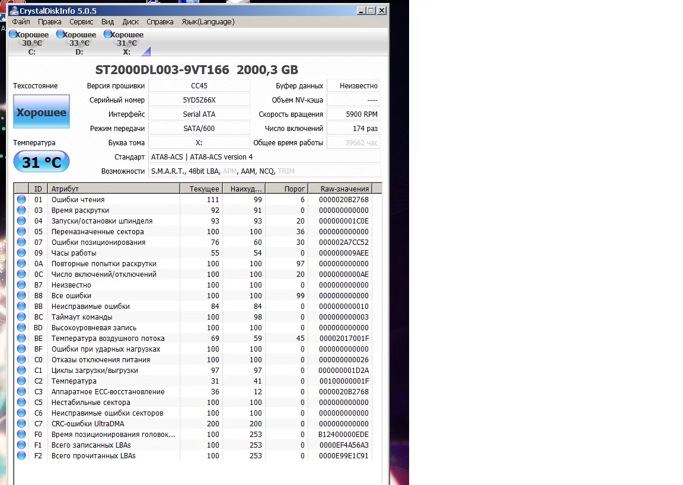
Task: Click status orb of row C3 Аппаратное ECC-восстановление
Action: tap(21, 391)
